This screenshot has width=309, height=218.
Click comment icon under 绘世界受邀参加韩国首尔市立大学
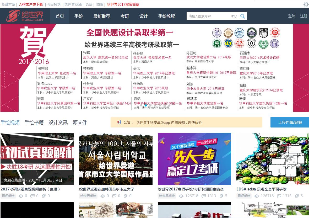tap(114, 196)
